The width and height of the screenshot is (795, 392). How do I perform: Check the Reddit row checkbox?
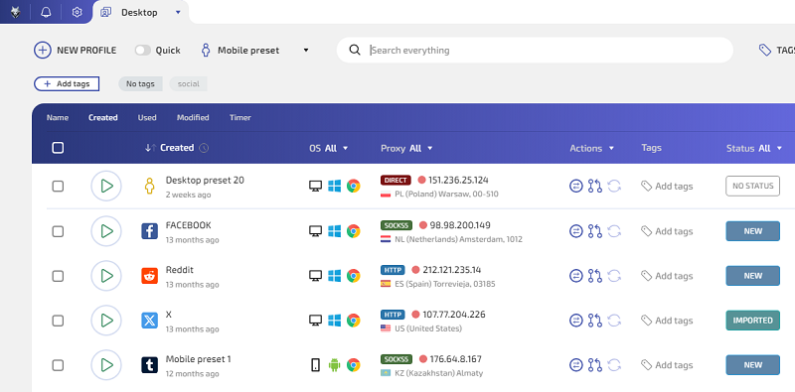(58, 276)
